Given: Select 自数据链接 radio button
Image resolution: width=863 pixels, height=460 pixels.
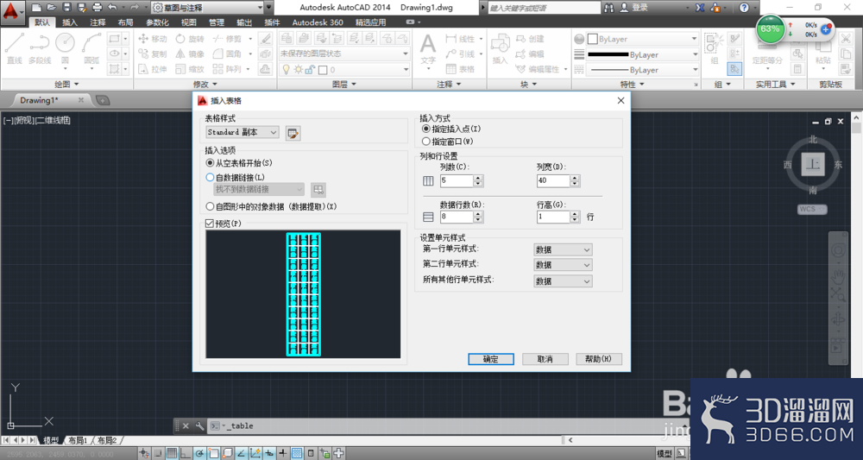Looking at the screenshot, I should 210,177.
